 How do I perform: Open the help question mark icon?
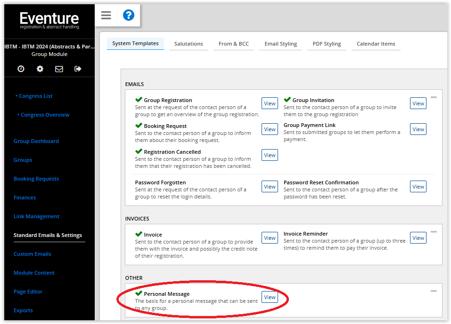(x=128, y=16)
